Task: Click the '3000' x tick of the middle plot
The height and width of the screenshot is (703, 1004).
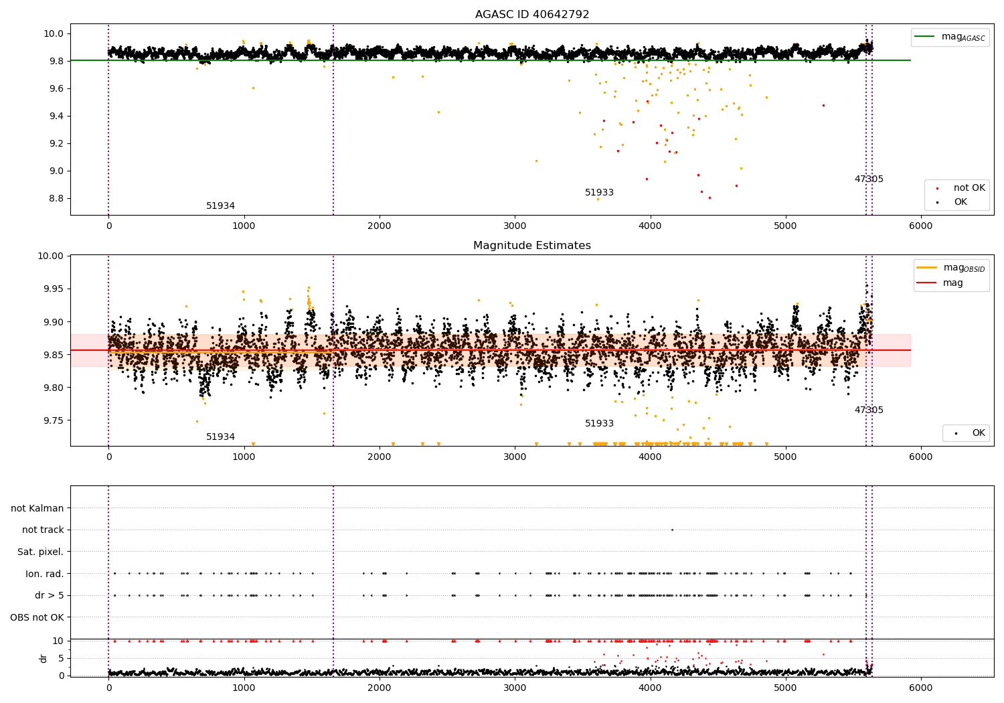Action: (x=515, y=457)
